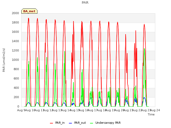Click the Aug 22 x-axis tick label
This screenshot has width=171, height=128.
click(x=137, y=110)
